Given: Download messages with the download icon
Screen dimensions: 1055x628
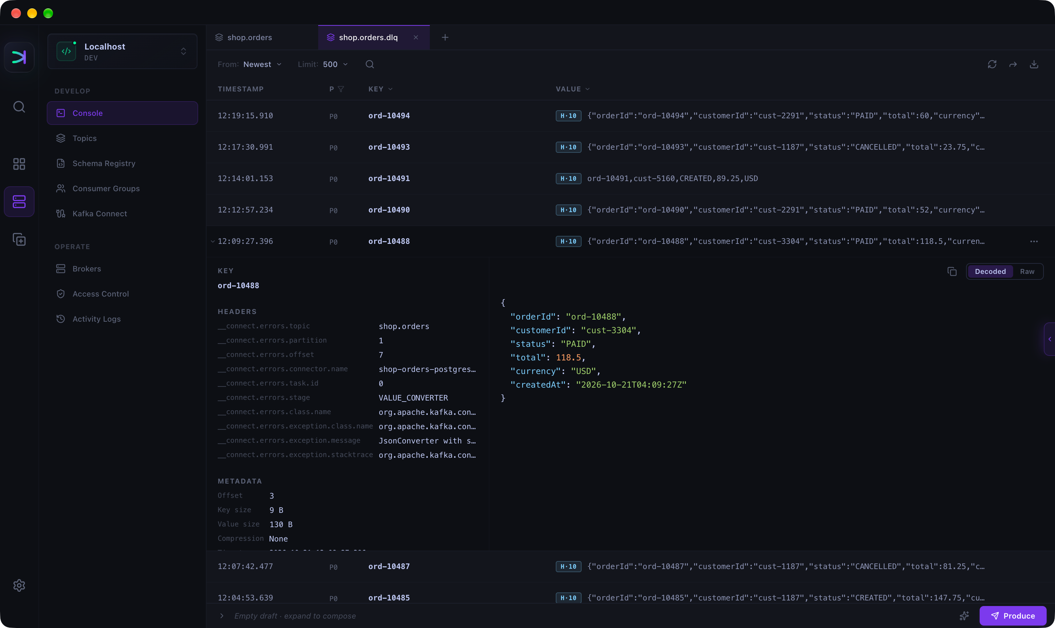Looking at the screenshot, I should (x=1034, y=64).
